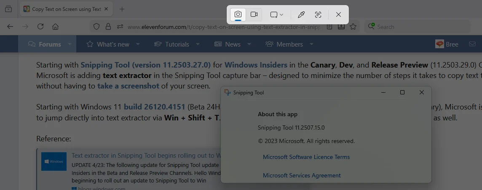Image resolution: width=482 pixels, height=190 pixels.
Task: Click the site security padlock icon
Action: [108, 26]
